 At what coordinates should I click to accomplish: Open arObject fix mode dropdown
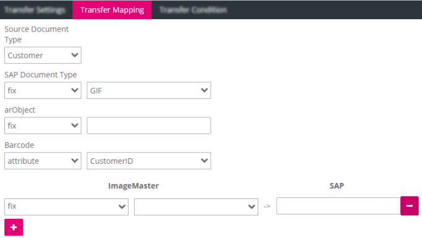point(43,125)
